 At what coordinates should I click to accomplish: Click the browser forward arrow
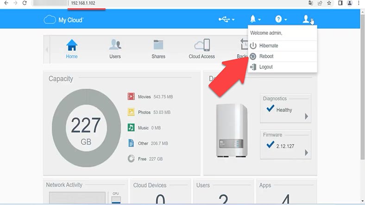pos(15,3)
